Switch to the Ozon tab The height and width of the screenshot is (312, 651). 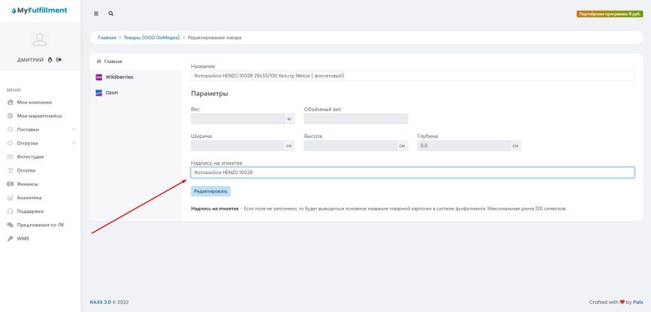111,93
